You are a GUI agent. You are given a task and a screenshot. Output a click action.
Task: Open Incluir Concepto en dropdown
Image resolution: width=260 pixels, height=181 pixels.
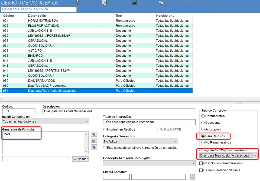pyautogui.click(x=45, y=122)
